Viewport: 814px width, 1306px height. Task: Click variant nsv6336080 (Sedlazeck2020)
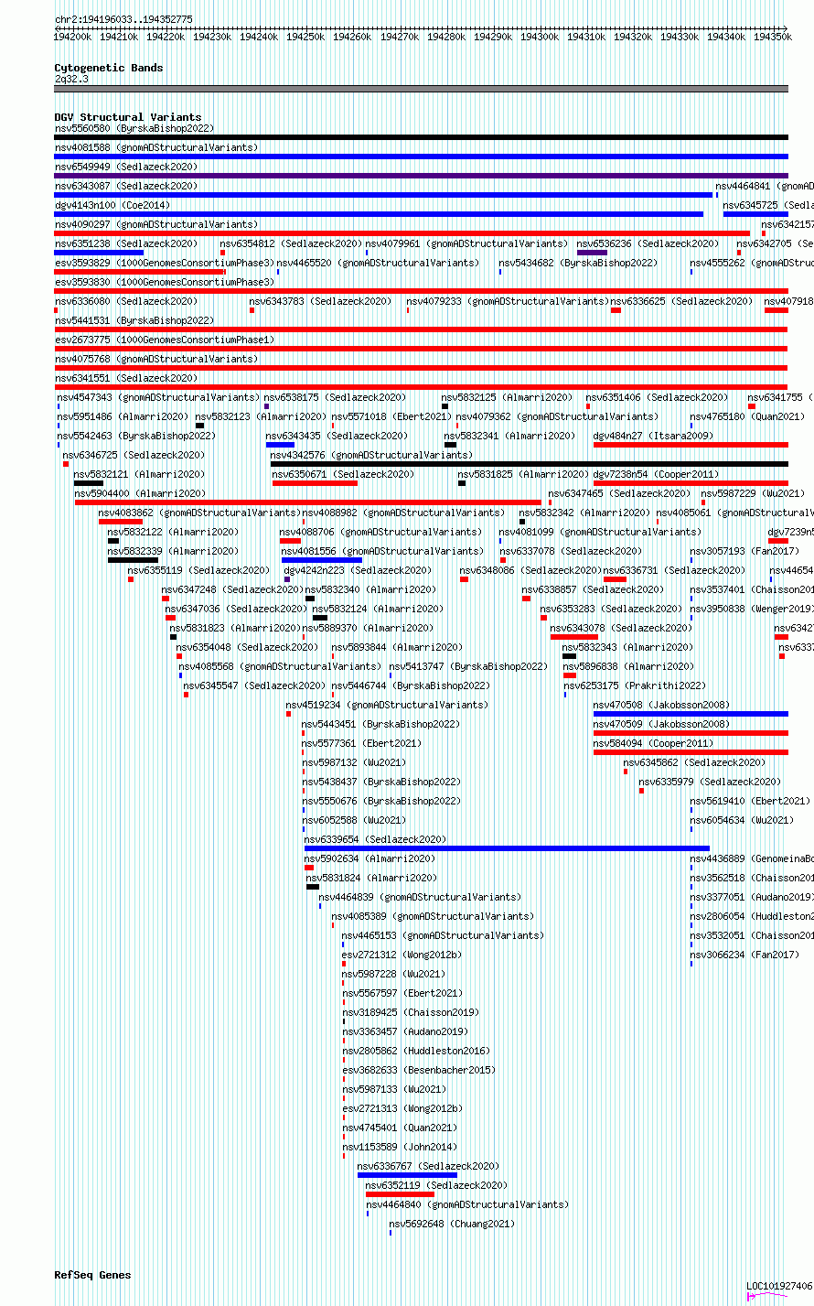126,301
